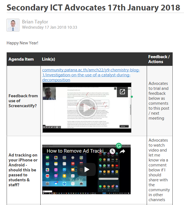
Task: Click the post date Wednesday 17 Jan 2018
Action: coord(49,27)
